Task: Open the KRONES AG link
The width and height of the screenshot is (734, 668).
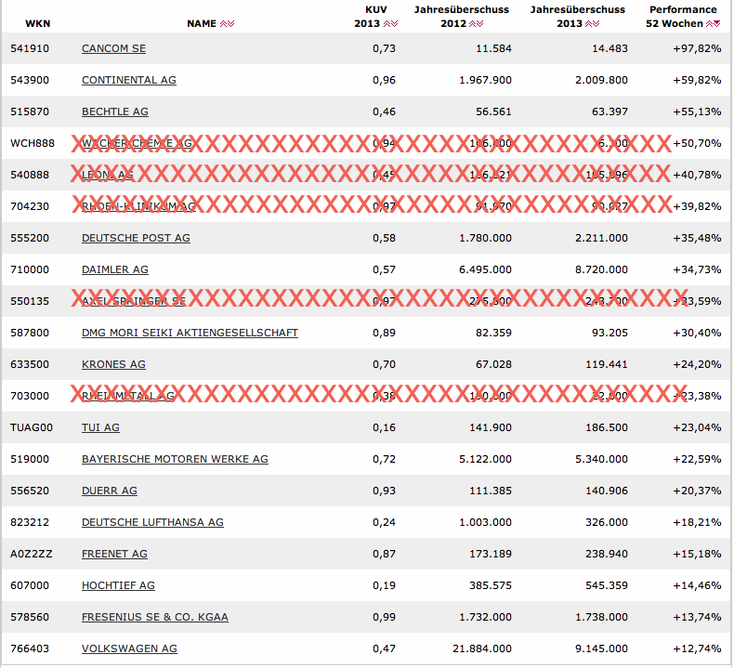Action: click(x=113, y=365)
